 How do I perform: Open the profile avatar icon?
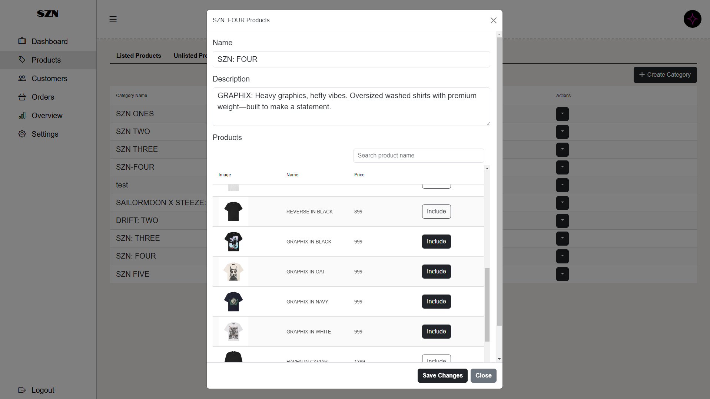[x=692, y=19]
